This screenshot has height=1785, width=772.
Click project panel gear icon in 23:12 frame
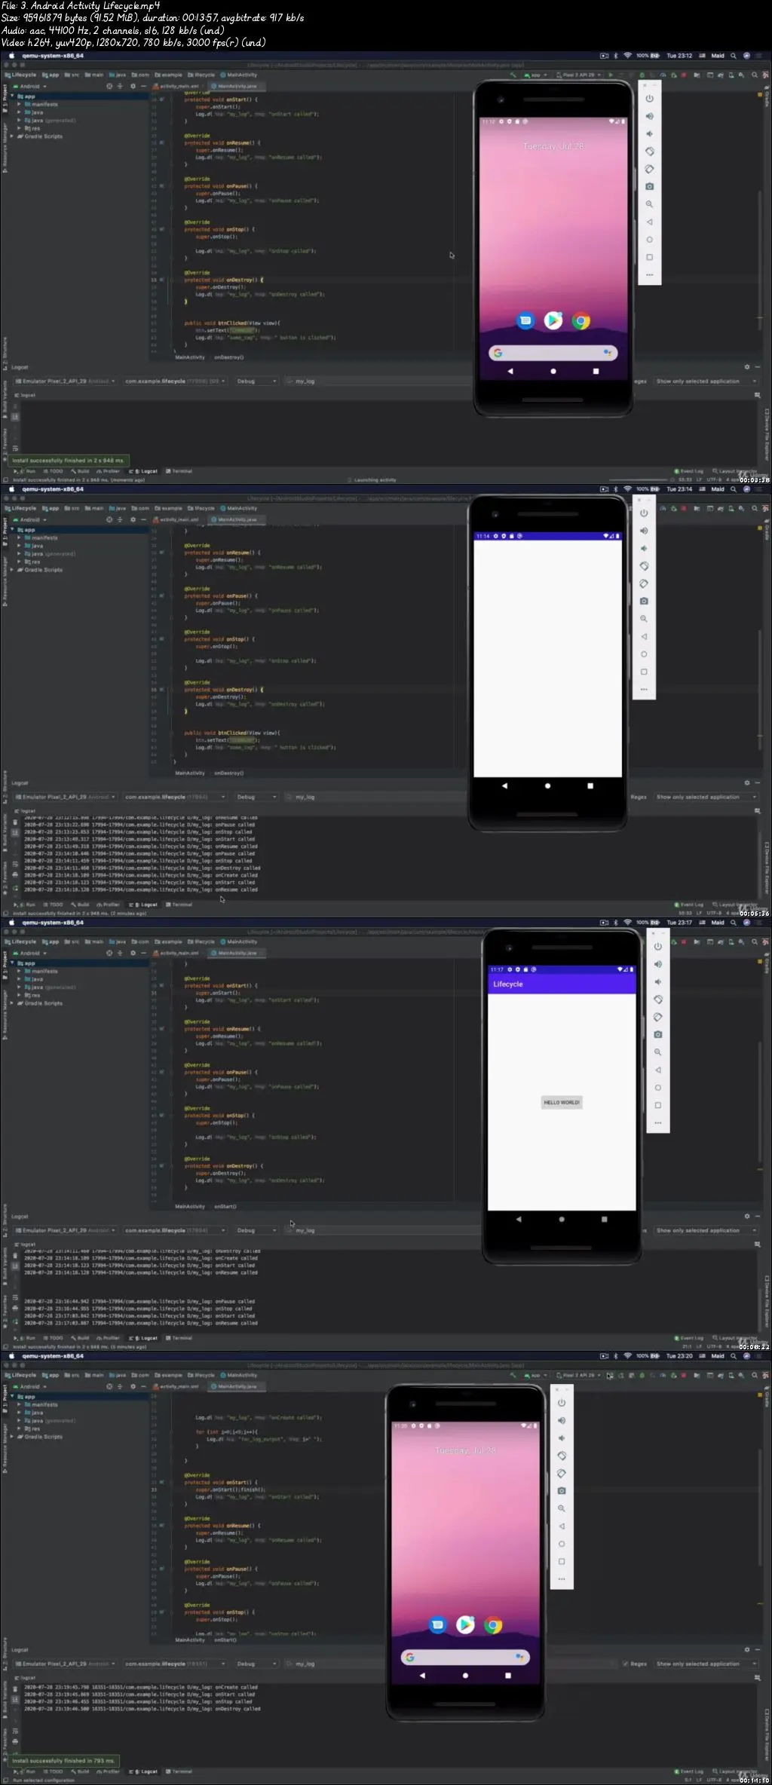[133, 86]
